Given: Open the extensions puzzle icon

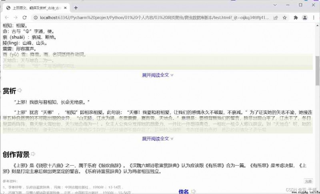Looking at the screenshot, I should tap(296, 18).
